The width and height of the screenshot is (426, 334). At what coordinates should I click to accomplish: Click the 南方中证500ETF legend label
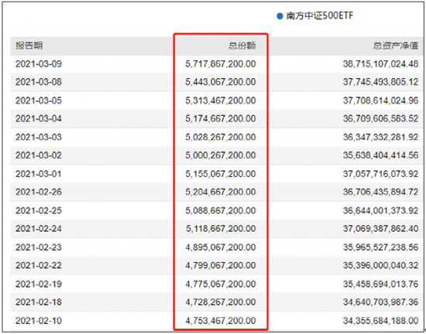tap(319, 15)
